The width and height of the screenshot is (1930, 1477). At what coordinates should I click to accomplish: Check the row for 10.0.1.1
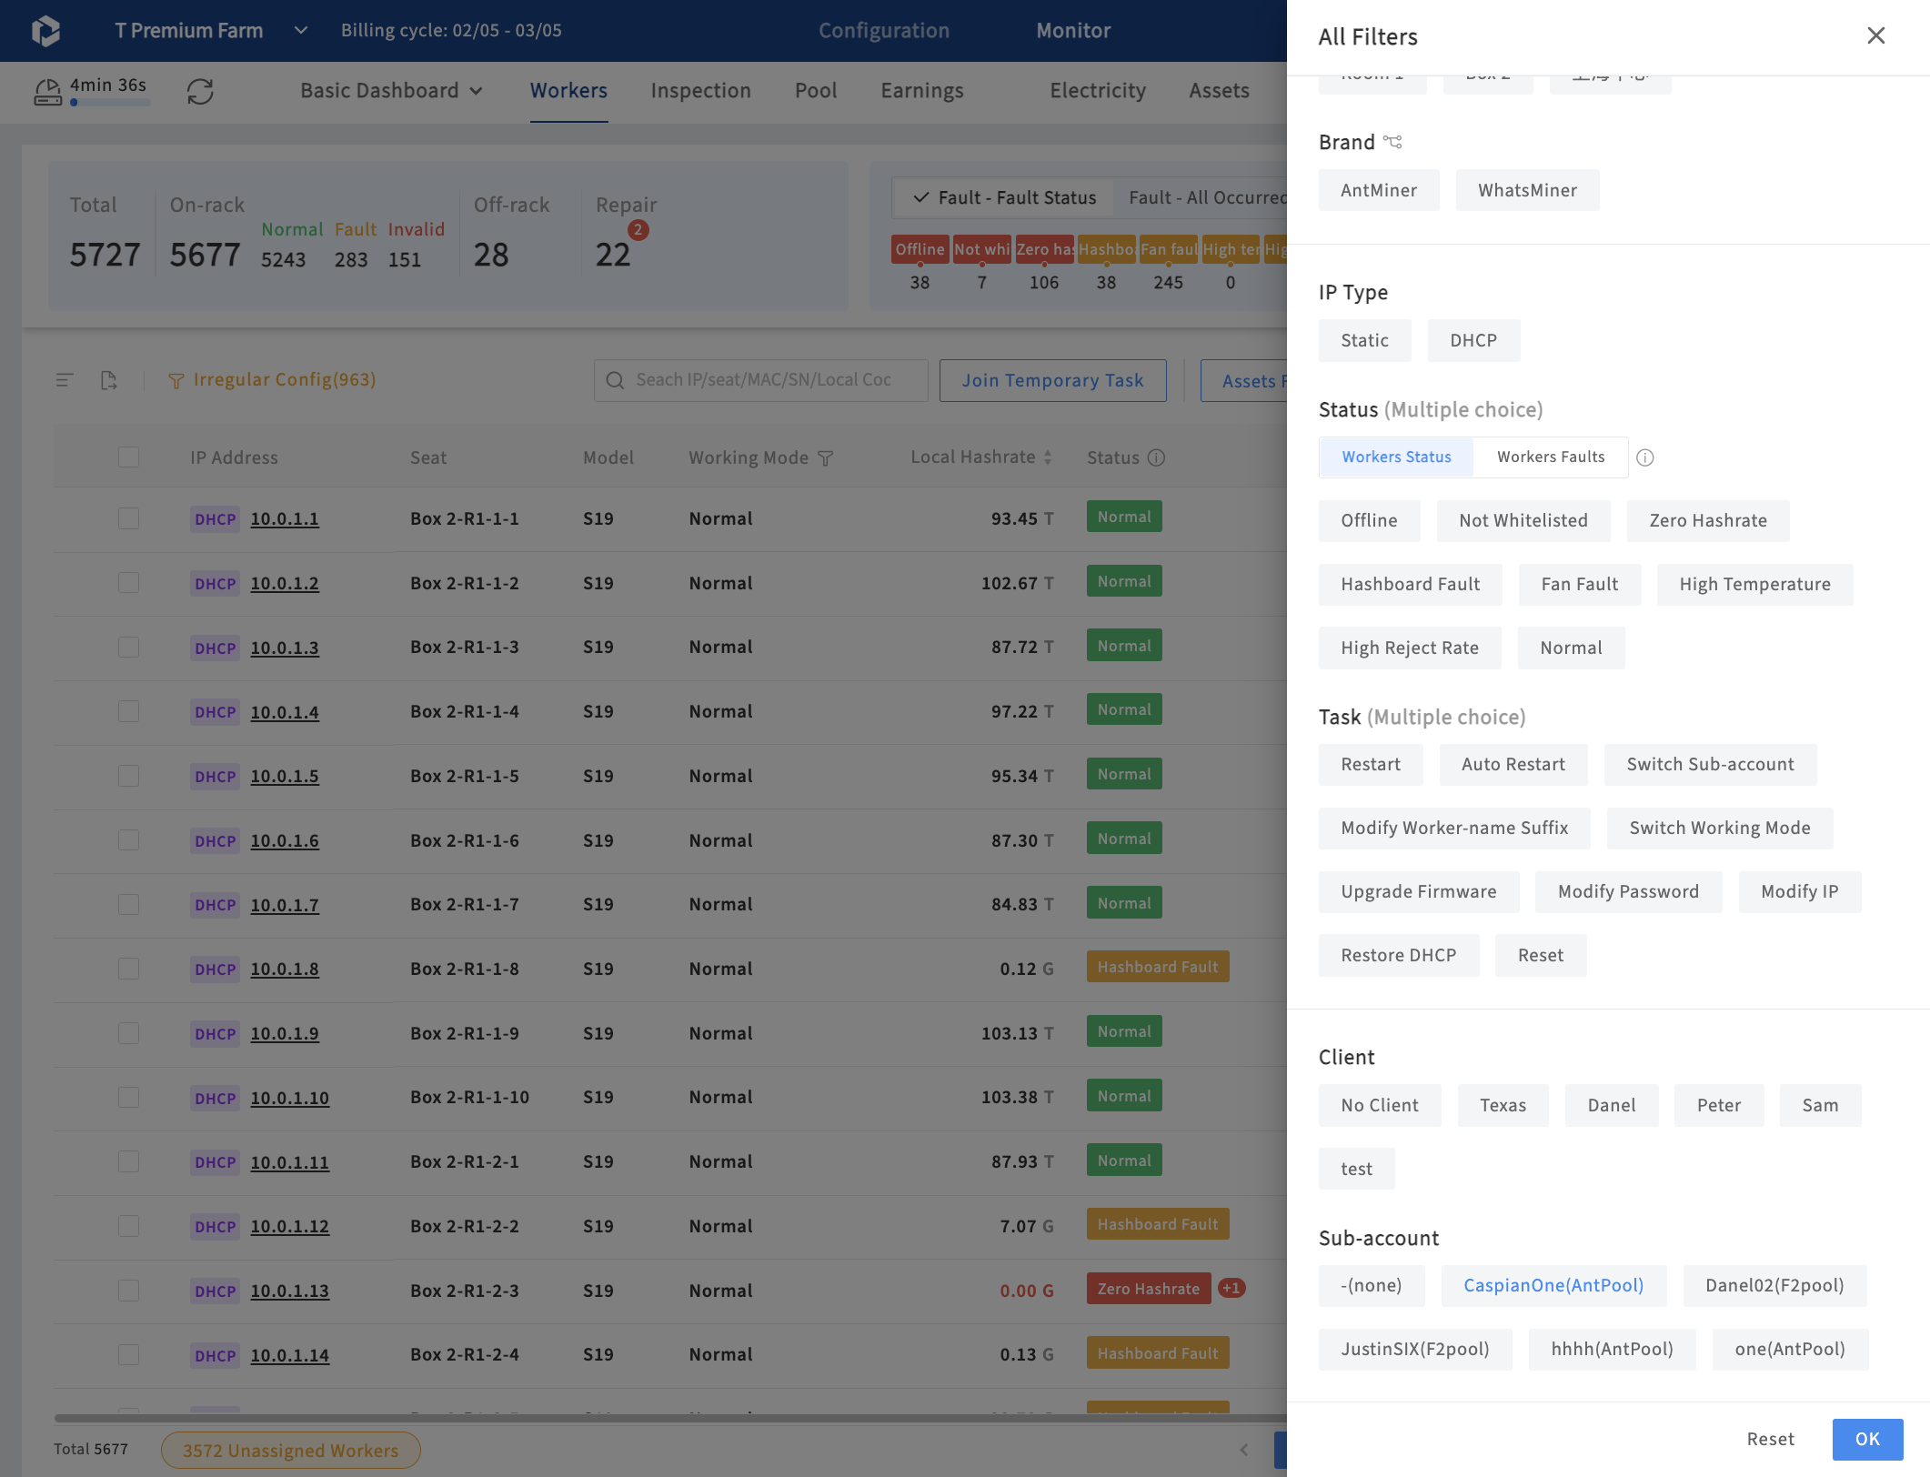(128, 518)
